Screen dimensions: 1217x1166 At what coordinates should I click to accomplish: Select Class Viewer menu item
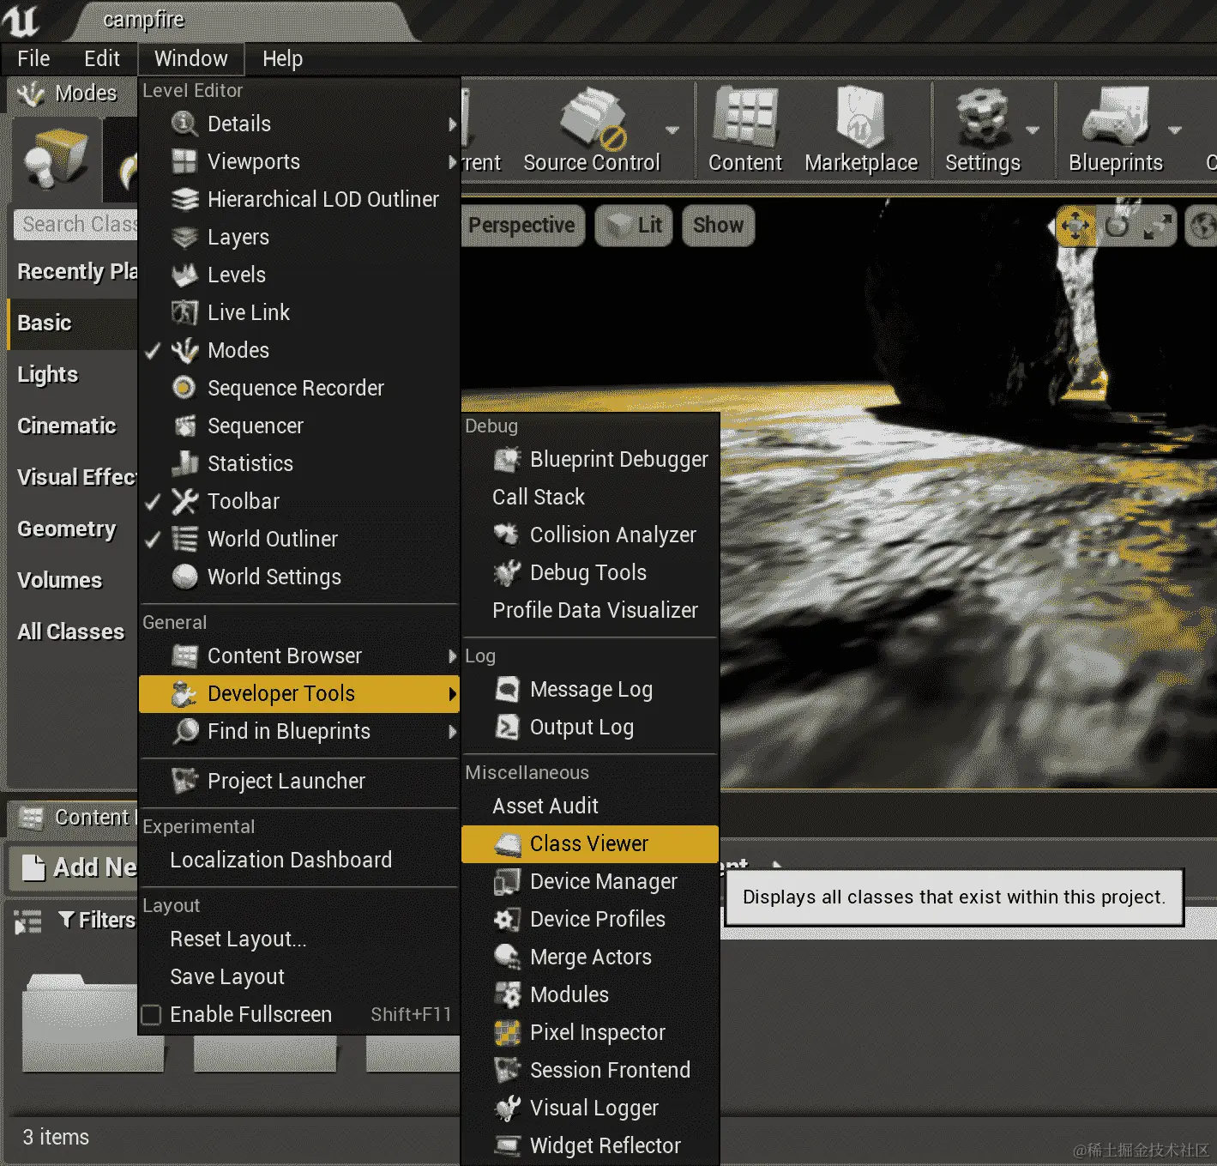(x=590, y=843)
